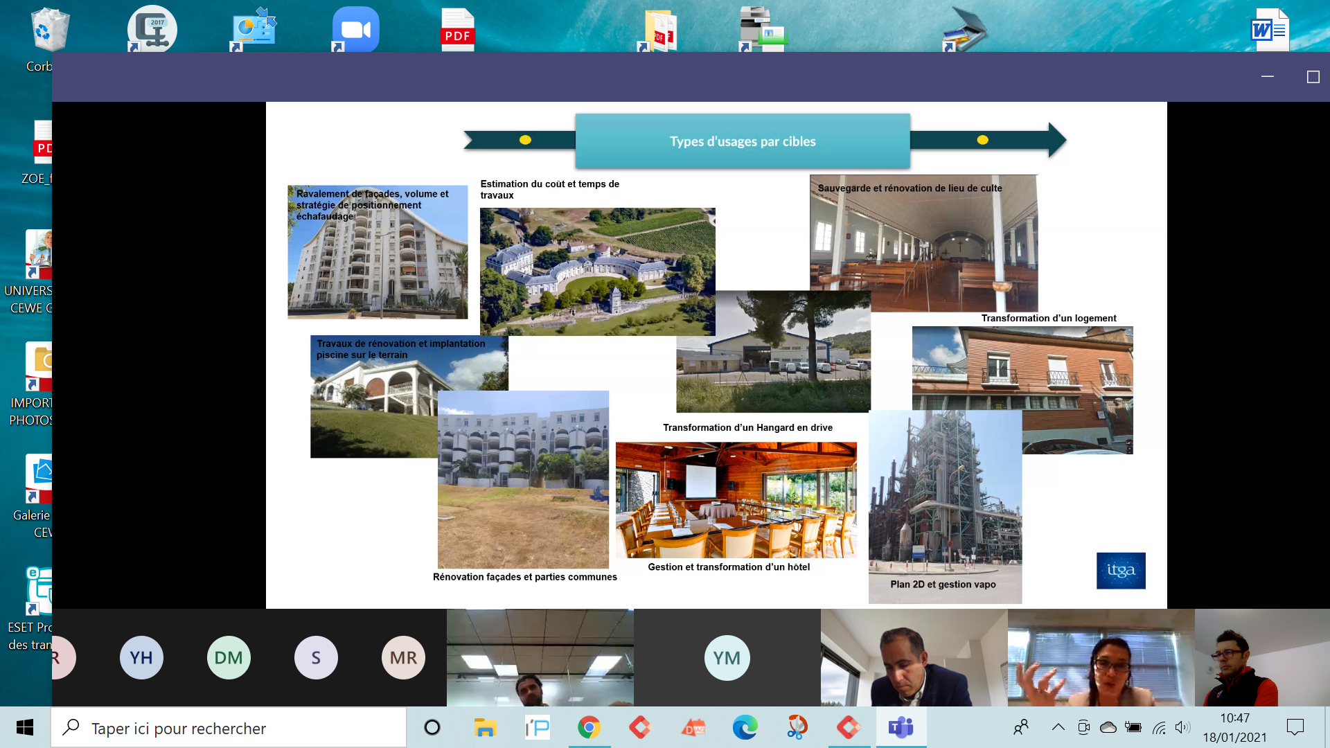
Task: Open File Explorer from the taskbar
Action: (x=485, y=727)
